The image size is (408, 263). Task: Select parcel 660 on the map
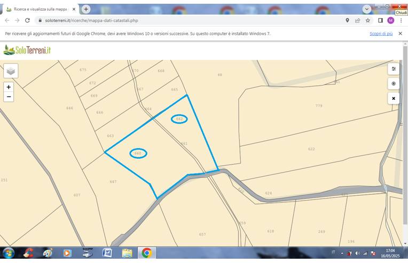138,153
